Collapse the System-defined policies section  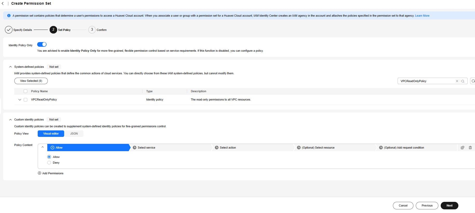10,67
